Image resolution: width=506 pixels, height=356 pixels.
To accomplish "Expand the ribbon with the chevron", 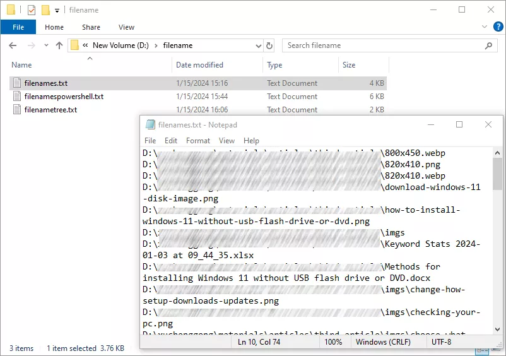I will [485, 27].
